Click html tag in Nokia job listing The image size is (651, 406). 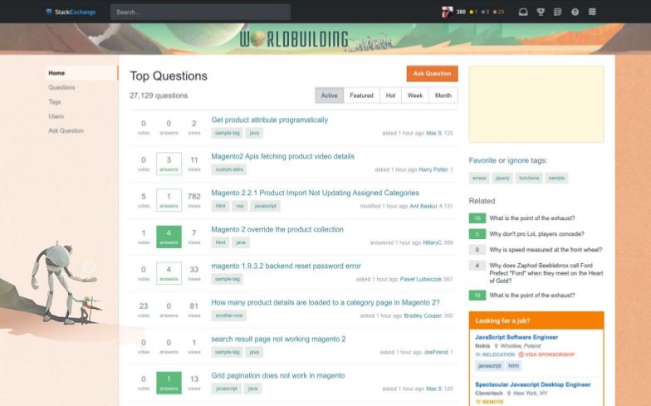(513, 365)
